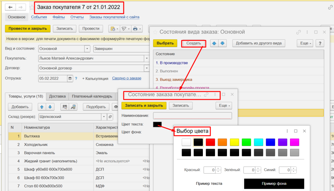Click the link icon in states window title
Screen dimensions: 334x191
[x=298, y=32]
